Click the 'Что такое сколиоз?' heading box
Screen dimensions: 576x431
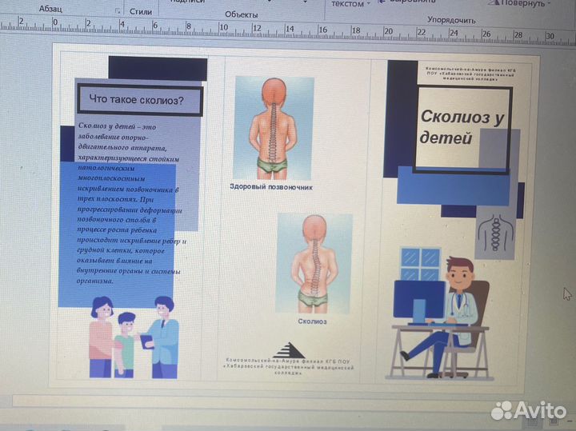[x=138, y=100]
